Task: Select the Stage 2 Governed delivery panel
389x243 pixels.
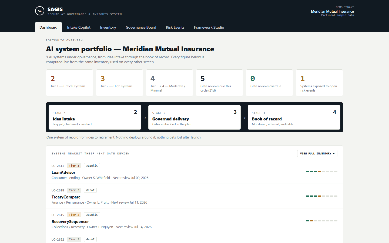Action: [x=194, y=117]
